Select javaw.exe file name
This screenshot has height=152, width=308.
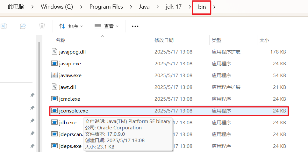(x=70, y=76)
